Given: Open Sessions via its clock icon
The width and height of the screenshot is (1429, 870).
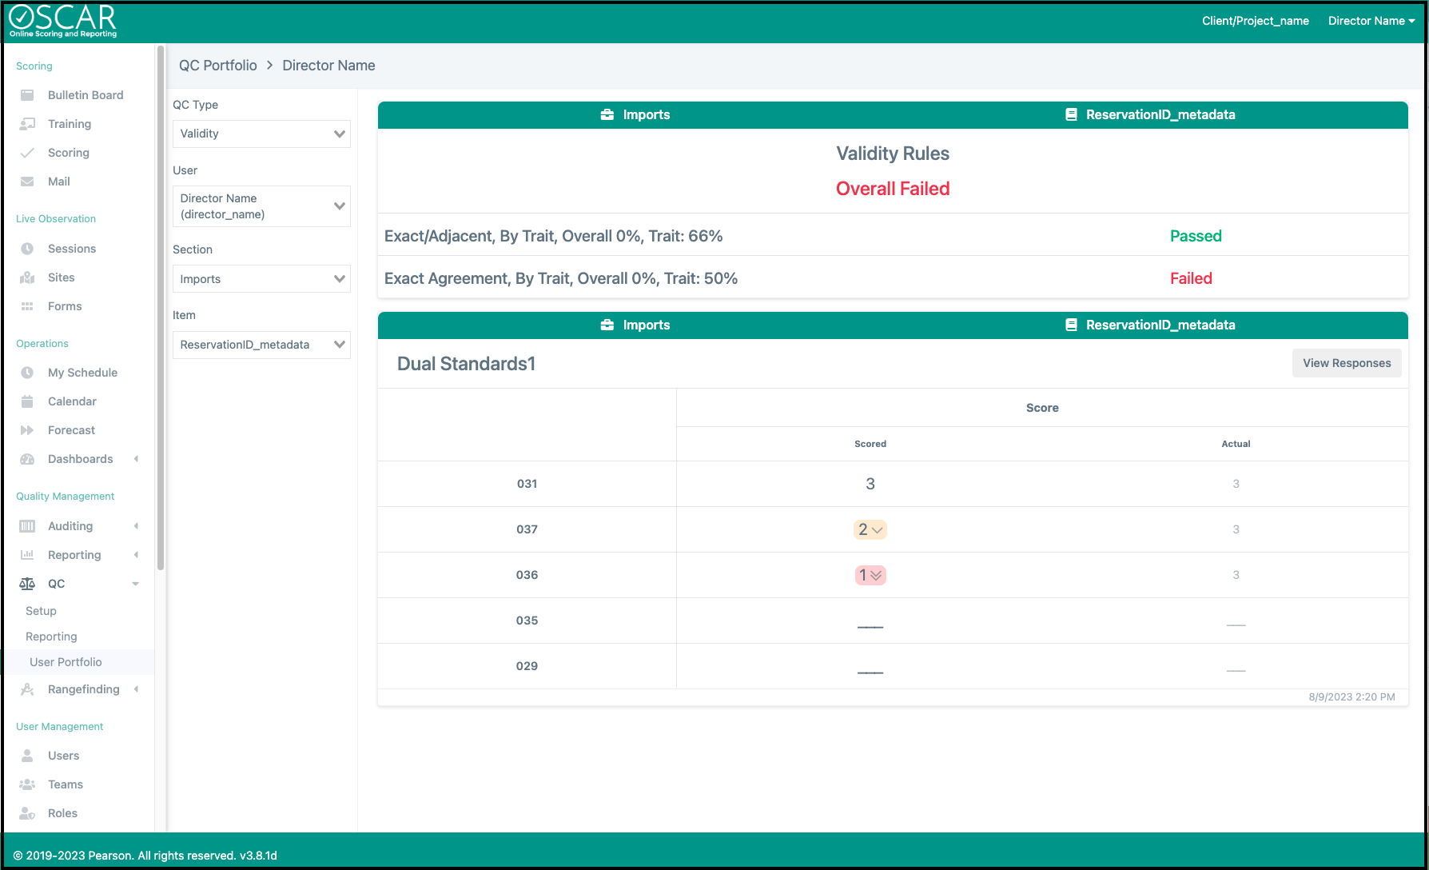Looking at the screenshot, I should coord(27,249).
